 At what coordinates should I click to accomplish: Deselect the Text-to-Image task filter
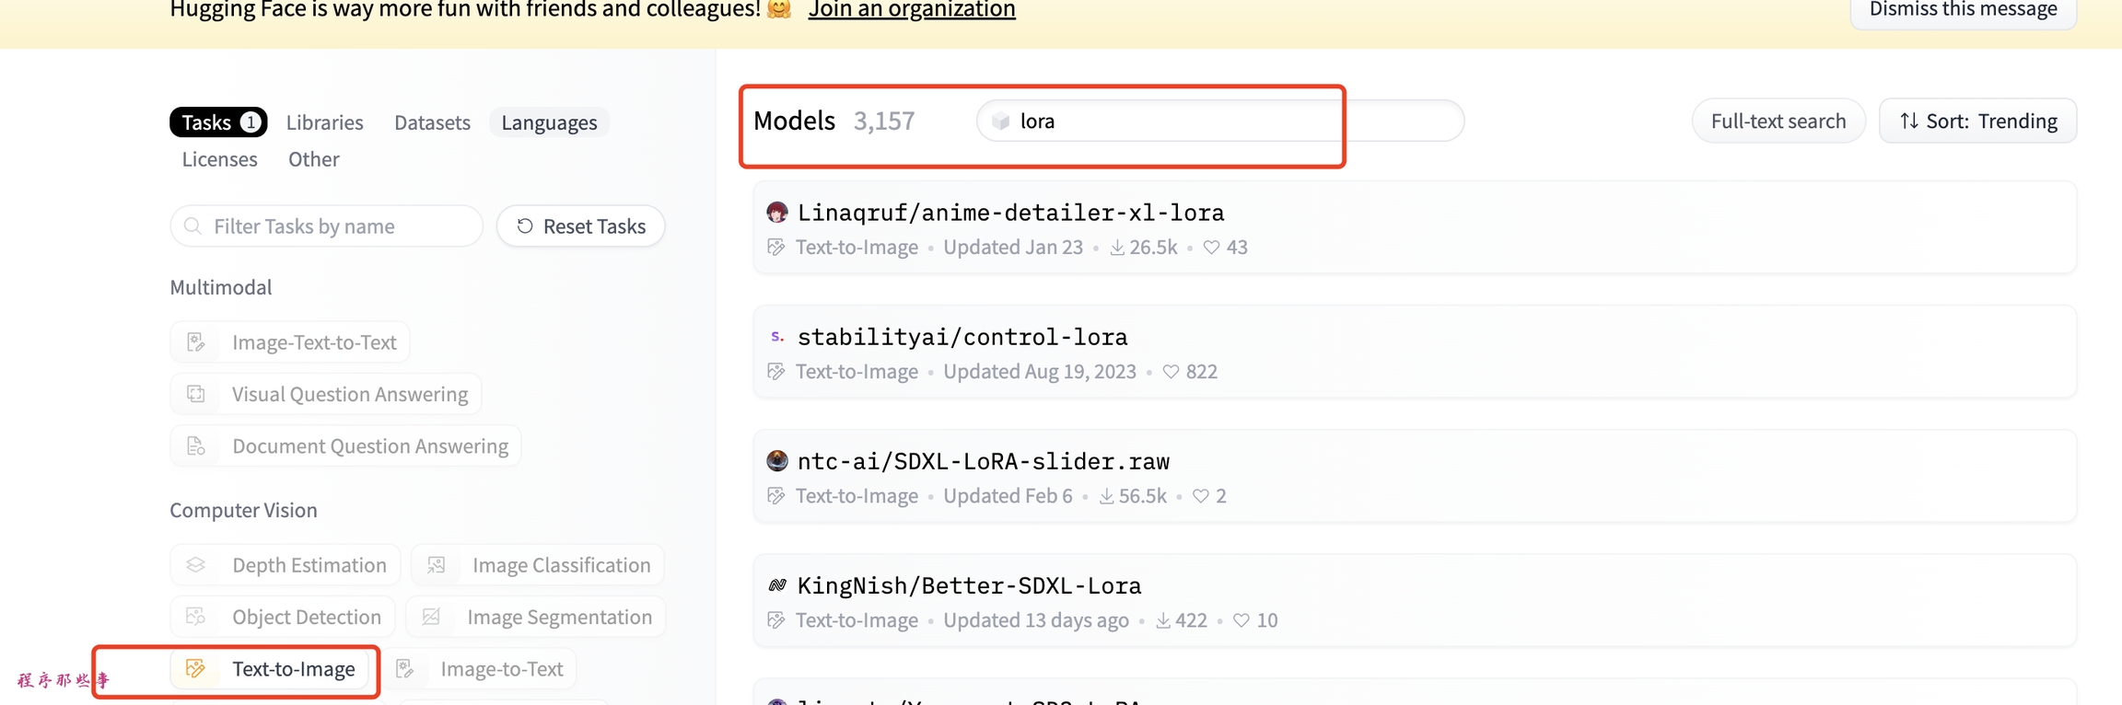[274, 669]
